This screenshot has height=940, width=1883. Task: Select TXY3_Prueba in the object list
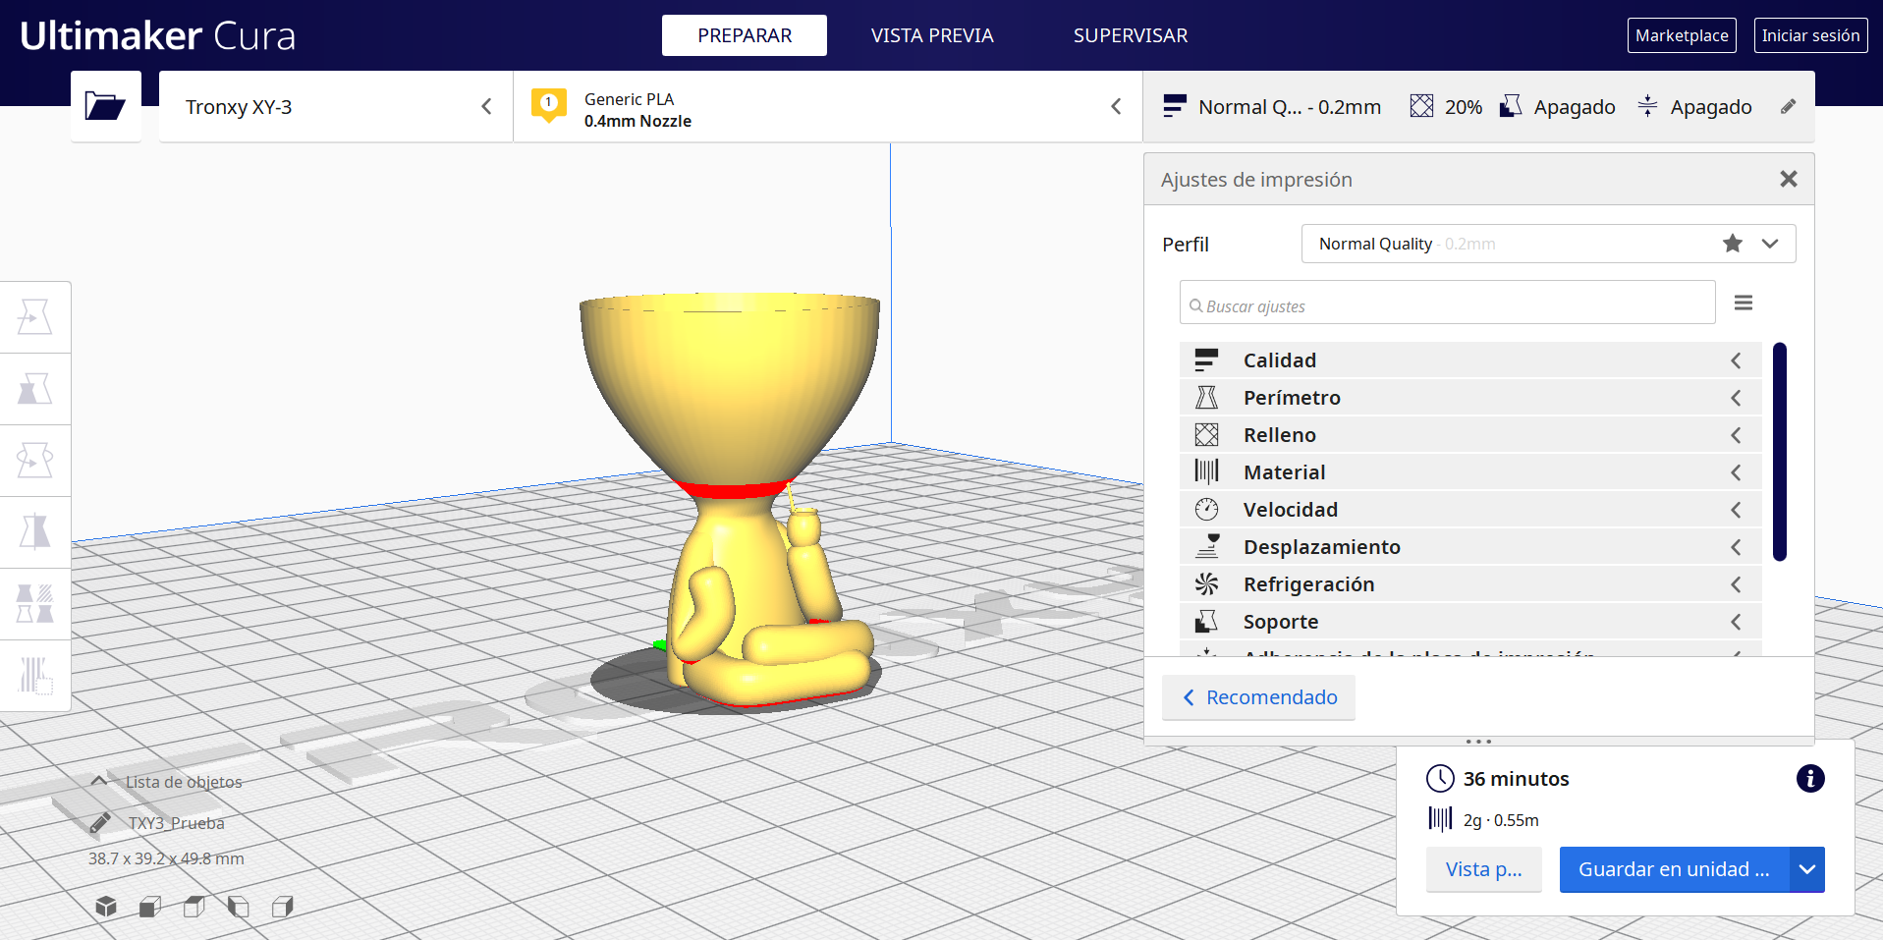click(x=177, y=823)
